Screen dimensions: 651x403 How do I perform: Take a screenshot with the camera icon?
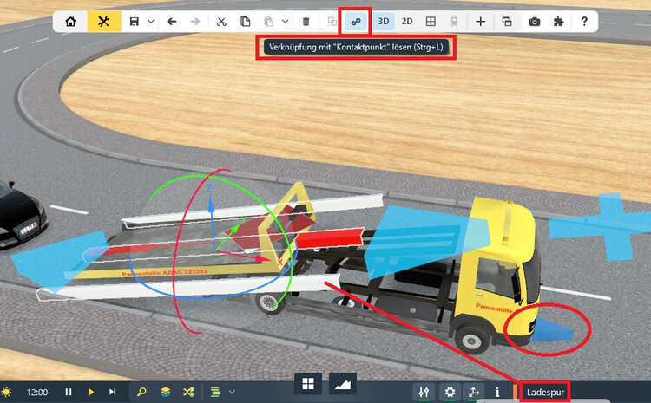click(x=535, y=22)
